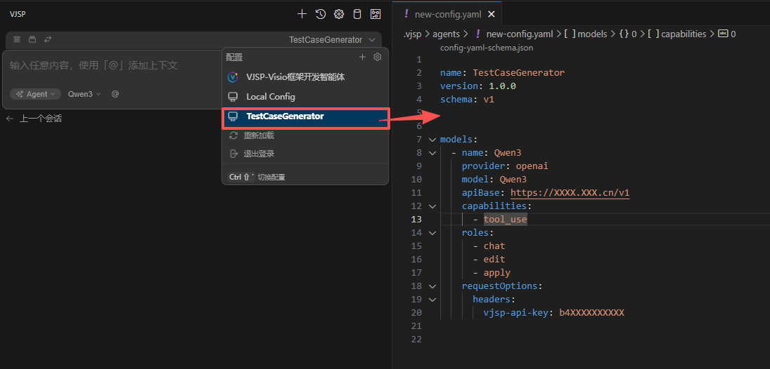770x369 pixels.
Task: Open the Qwen3 model selector
Action: coord(84,94)
